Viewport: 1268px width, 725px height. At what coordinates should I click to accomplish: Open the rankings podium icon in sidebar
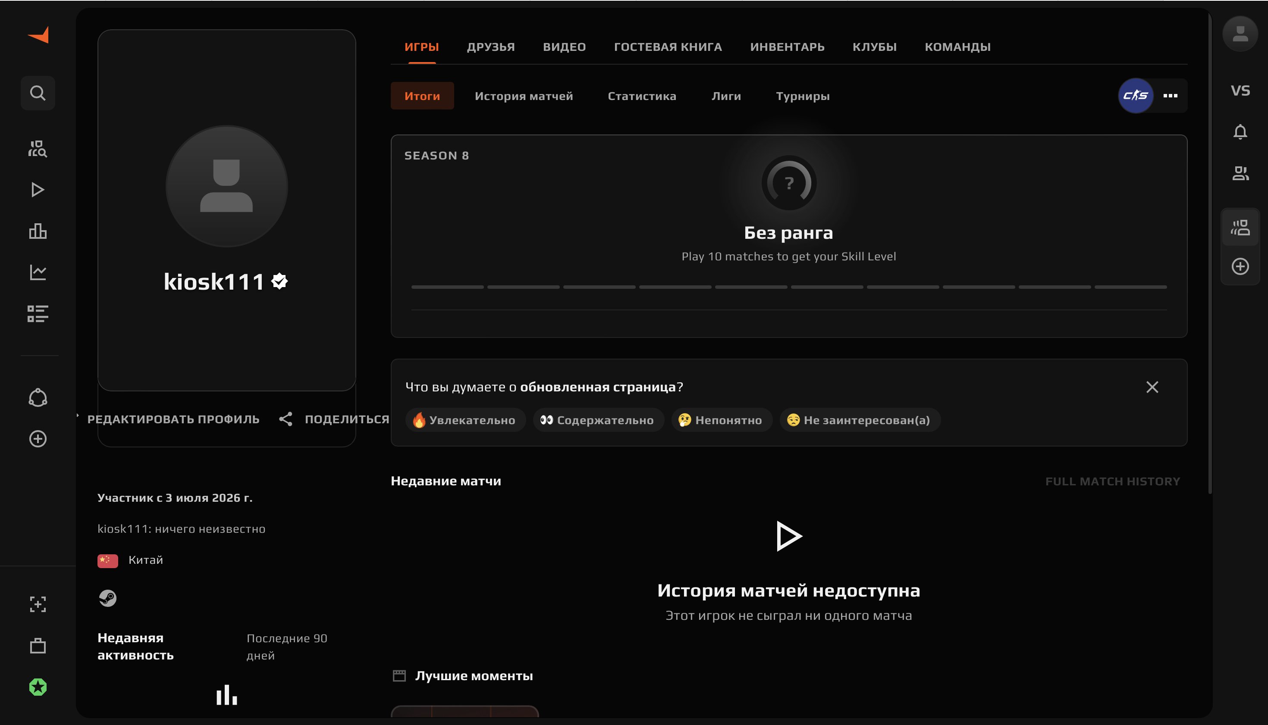click(38, 231)
